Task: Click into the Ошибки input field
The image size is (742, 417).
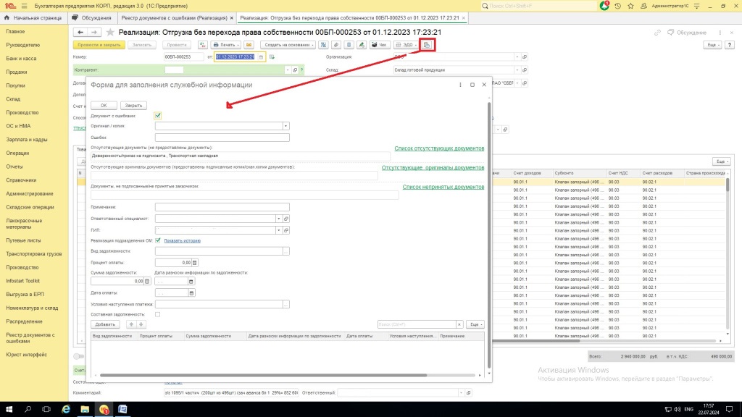Action: point(222,138)
